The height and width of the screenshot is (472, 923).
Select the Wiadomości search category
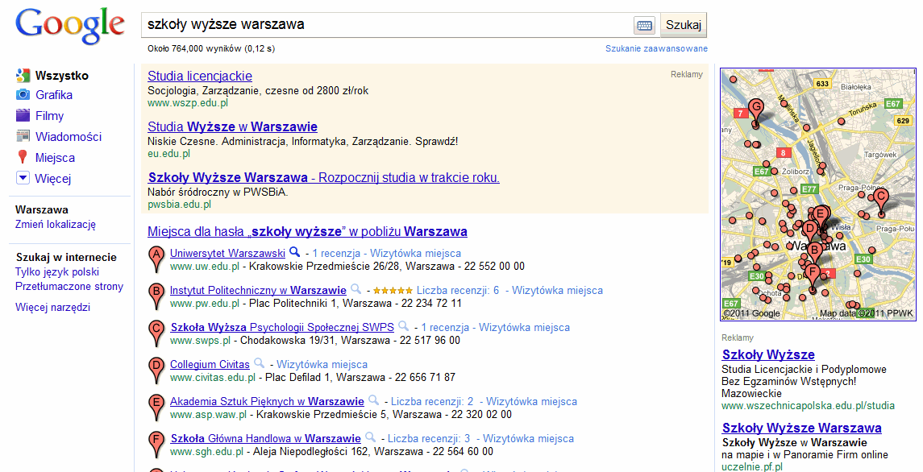69,137
